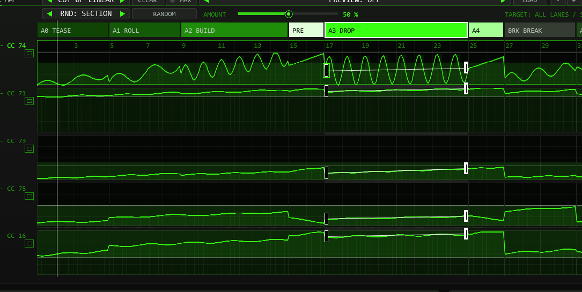Grab CC 74 lane's left selection handle

326,70
